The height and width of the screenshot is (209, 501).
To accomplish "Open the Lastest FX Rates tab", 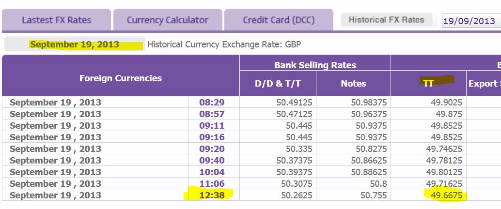I will 56,20.
